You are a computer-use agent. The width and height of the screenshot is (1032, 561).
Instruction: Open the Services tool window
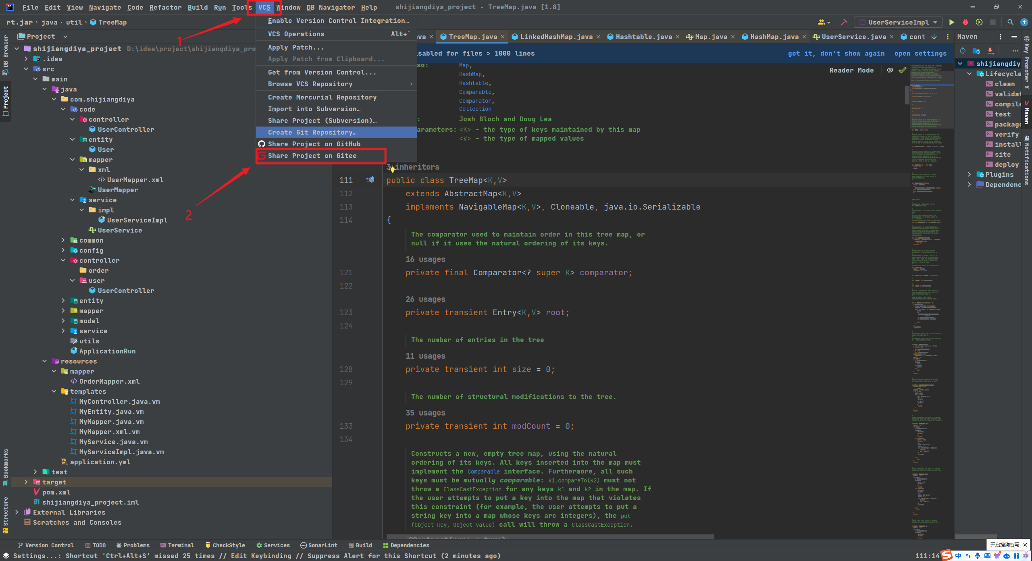click(x=273, y=545)
